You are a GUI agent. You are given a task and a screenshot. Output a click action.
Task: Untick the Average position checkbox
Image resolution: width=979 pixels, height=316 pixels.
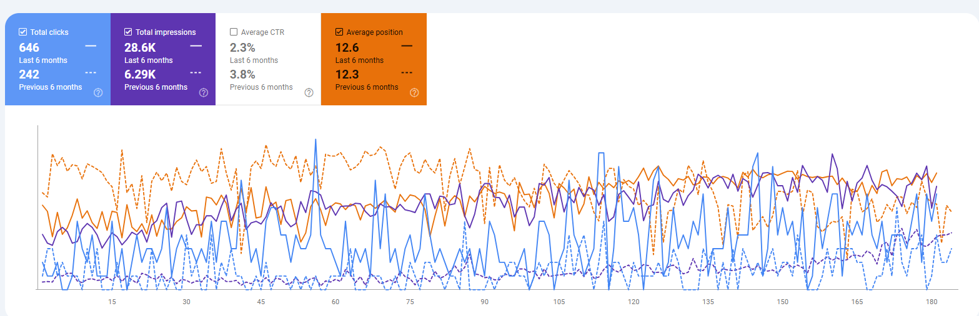click(x=339, y=32)
